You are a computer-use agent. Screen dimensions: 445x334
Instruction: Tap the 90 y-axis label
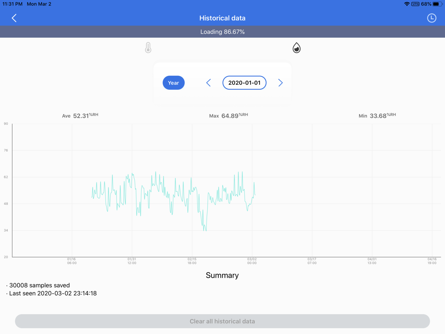pyautogui.click(x=6, y=124)
